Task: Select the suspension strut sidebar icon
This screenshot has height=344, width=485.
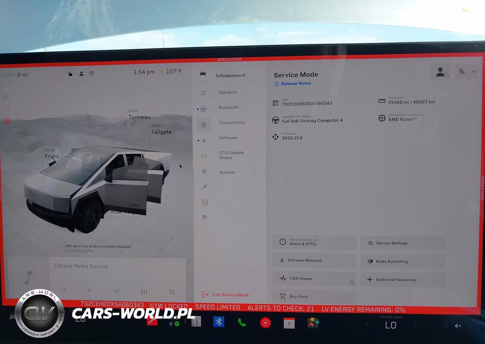Action: click(x=204, y=187)
